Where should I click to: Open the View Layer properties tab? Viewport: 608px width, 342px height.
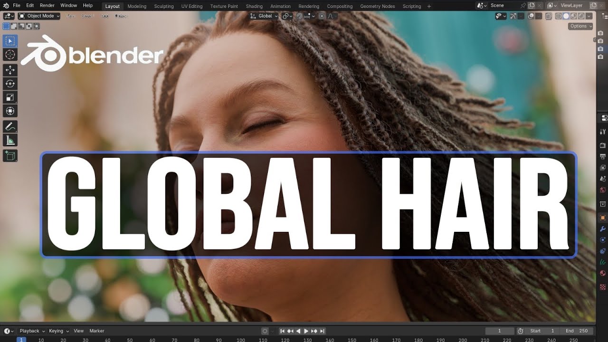coord(603,168)
